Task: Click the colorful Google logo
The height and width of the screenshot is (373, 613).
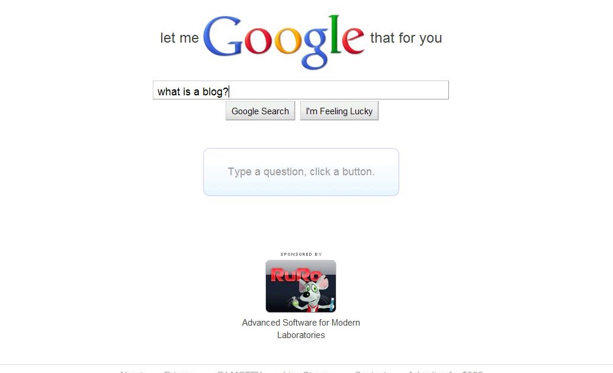Action: pos(284,42)
